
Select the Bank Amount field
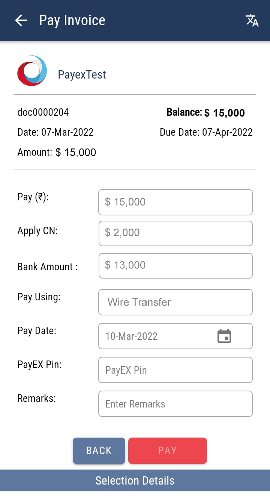coord(175,265)
